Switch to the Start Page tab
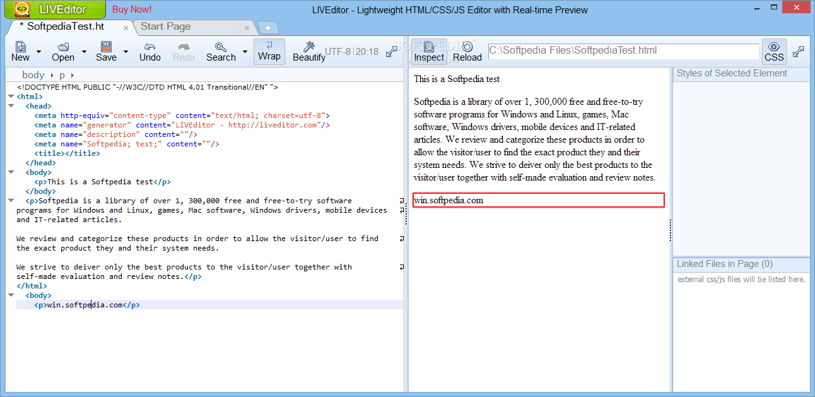This screenshot has width=815, height=397. (x=166, y=27)
